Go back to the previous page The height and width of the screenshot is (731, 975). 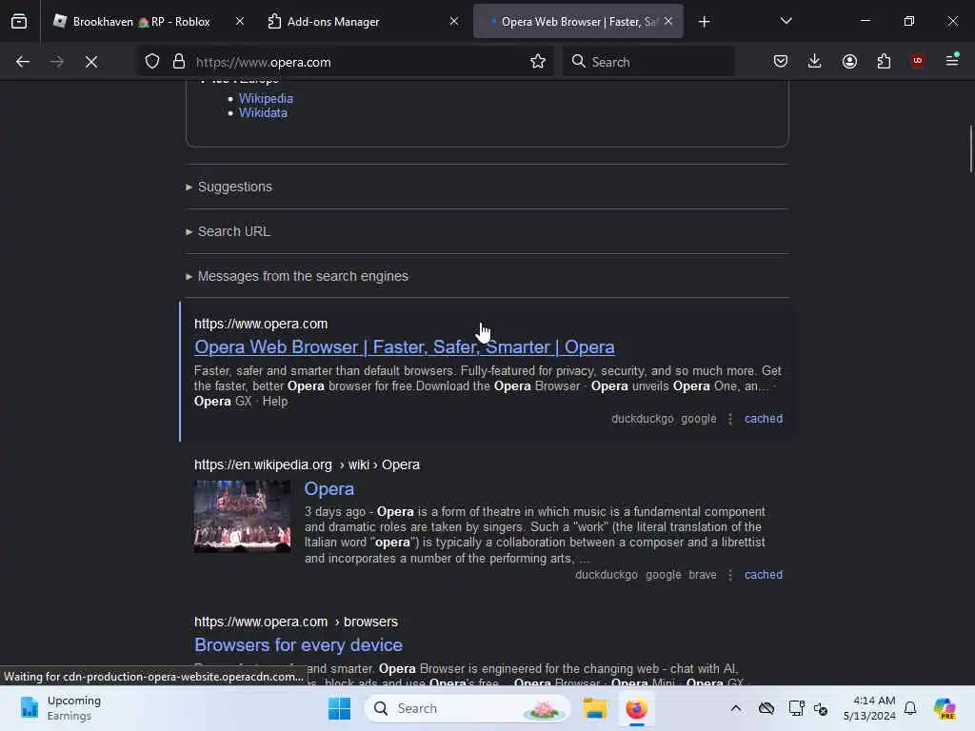tap(23, 62)
